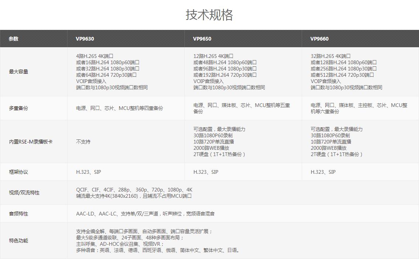Select the 特色功能 row label
419x259 pixels.
[x=18, y=241]
